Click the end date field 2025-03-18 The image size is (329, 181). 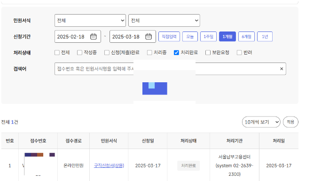[x=133, y=37]
